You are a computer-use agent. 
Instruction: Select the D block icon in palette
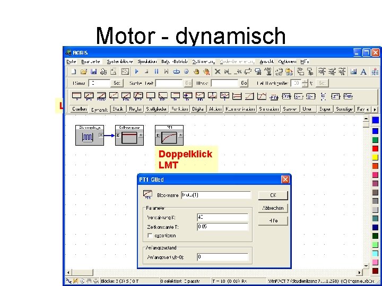151,96
